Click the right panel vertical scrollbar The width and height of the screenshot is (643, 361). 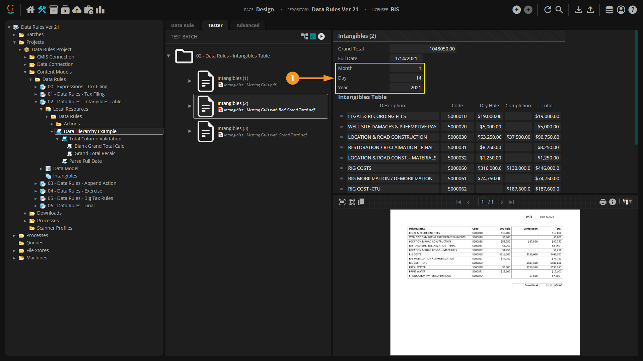636,87
